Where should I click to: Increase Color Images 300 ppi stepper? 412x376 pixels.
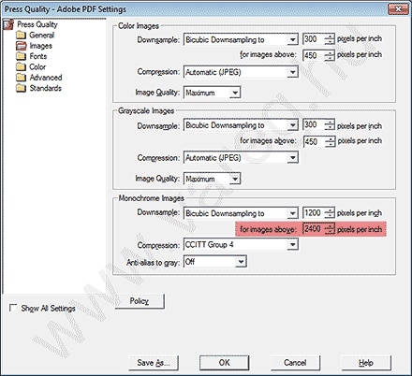(x=330, y=36)
